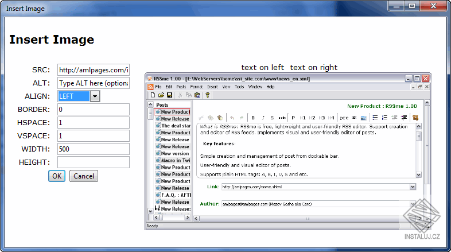Open the Format menu in RSSme
This screenshot has width=451, height=252.
196,87
